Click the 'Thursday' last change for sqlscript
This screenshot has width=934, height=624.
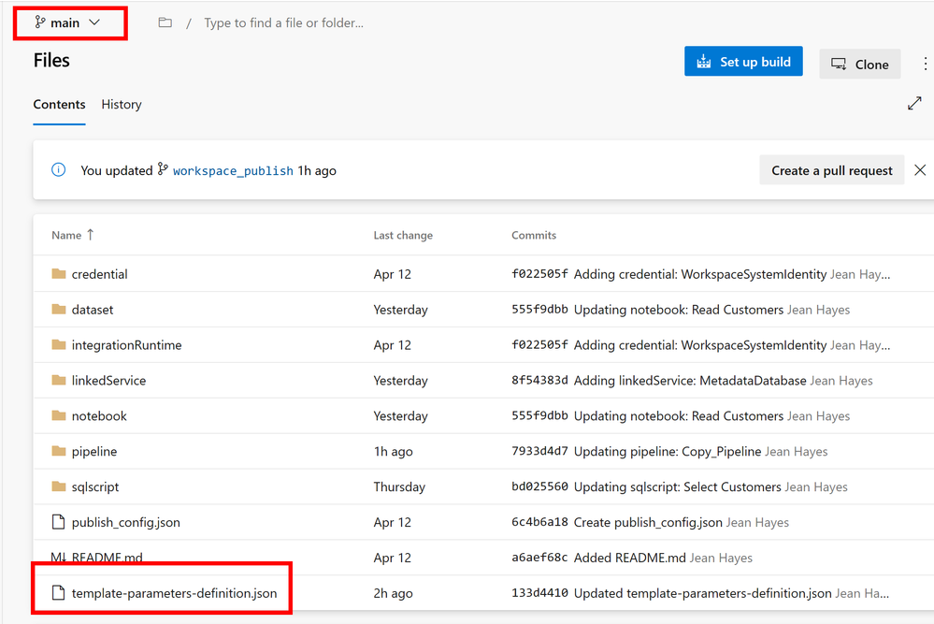pos(399,486)
